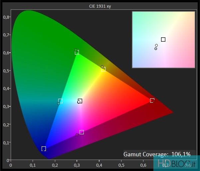Click the measured yellow point circle
The image size is (200, 171).
[102, 67]
